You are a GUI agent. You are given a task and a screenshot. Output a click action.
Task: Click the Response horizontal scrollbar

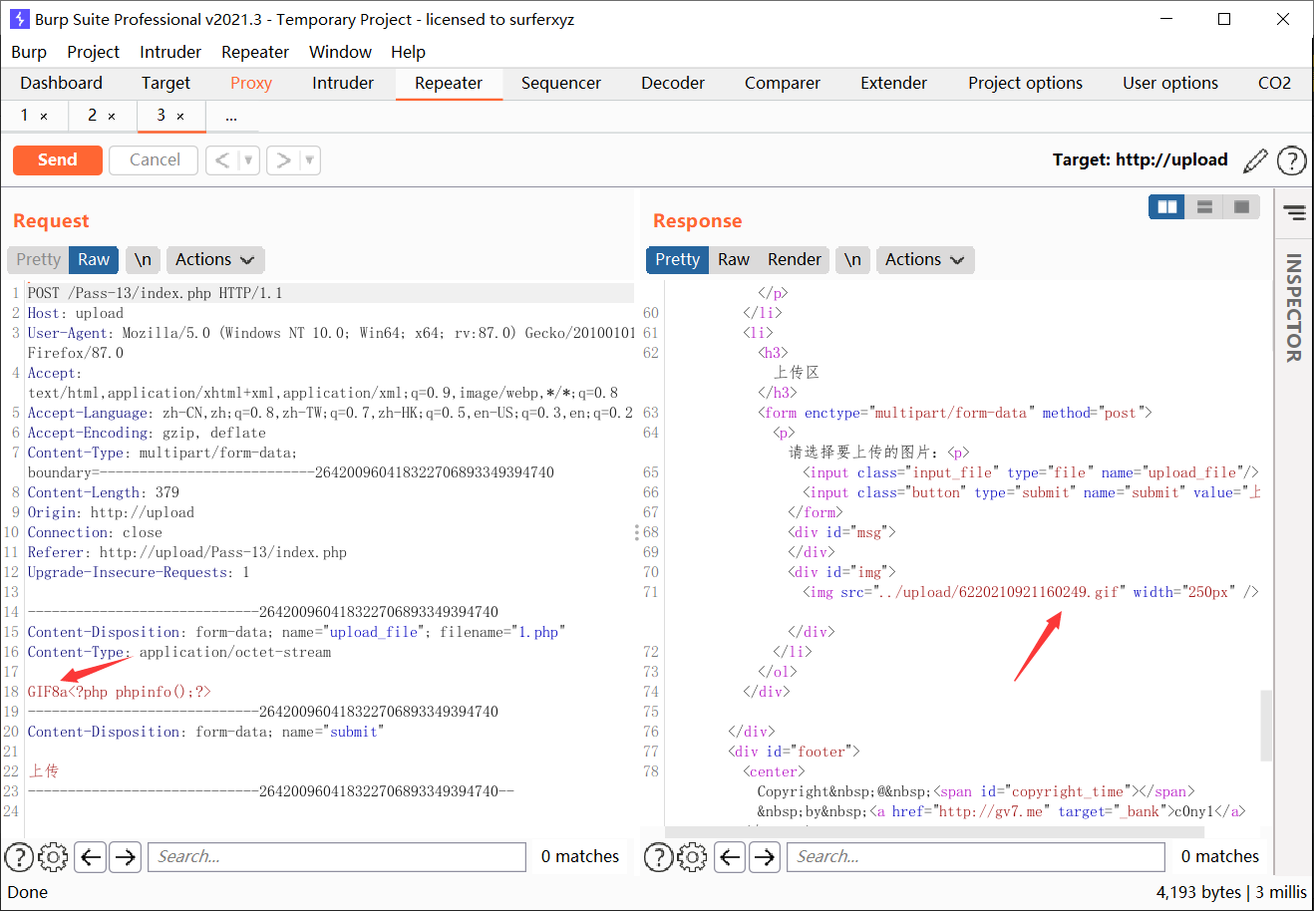click(934, 832)
